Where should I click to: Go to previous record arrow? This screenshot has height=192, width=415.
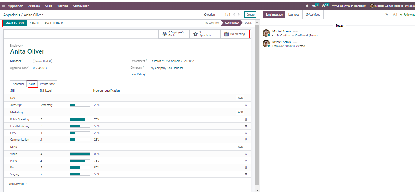tap(234, 14)
